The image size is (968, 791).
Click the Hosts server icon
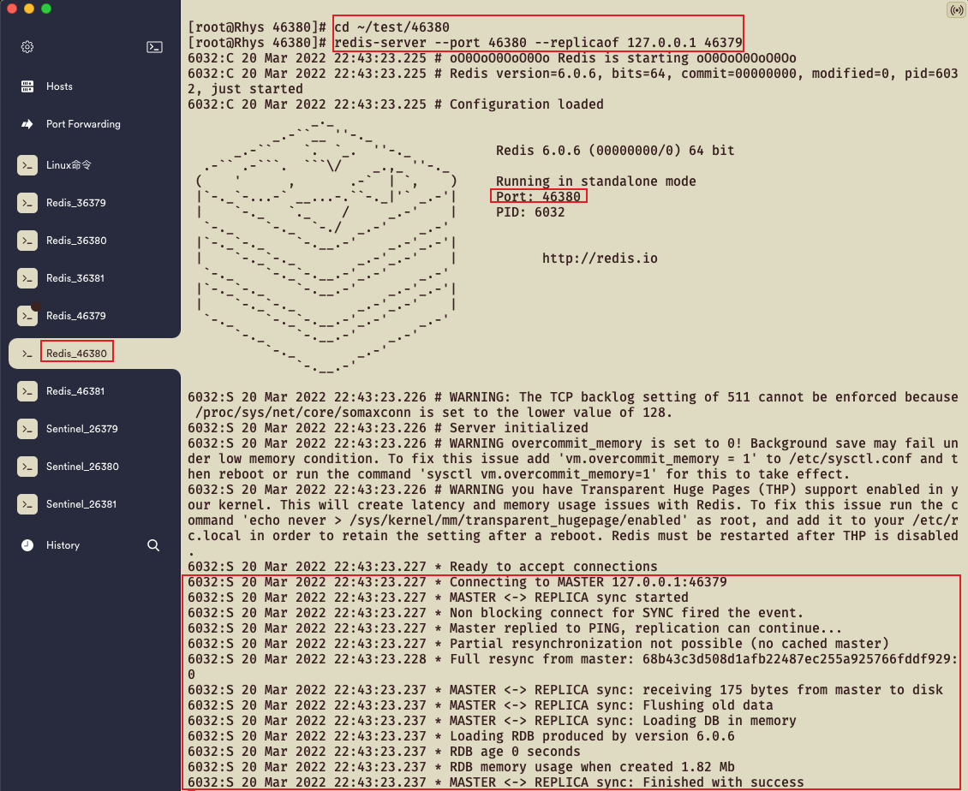(27, 86)
